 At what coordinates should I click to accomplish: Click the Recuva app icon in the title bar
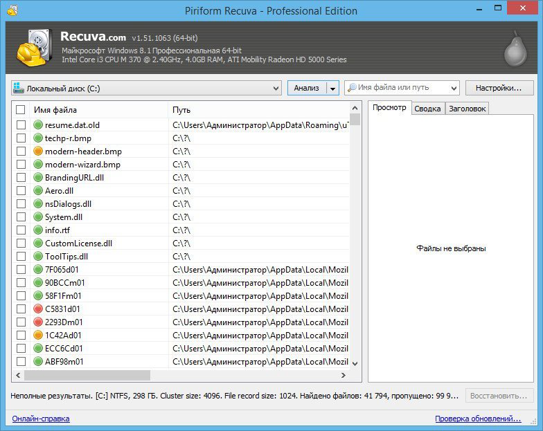(12, 11)
